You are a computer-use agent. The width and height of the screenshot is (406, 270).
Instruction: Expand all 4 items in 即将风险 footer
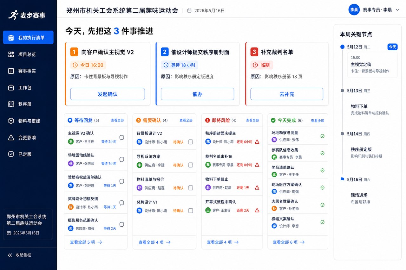(x=223, y=242)
